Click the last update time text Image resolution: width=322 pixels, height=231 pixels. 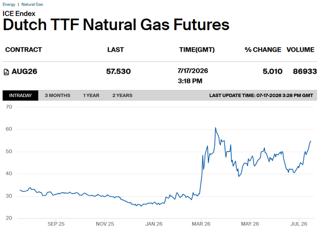pyautogui.click(x=261, y=95)
